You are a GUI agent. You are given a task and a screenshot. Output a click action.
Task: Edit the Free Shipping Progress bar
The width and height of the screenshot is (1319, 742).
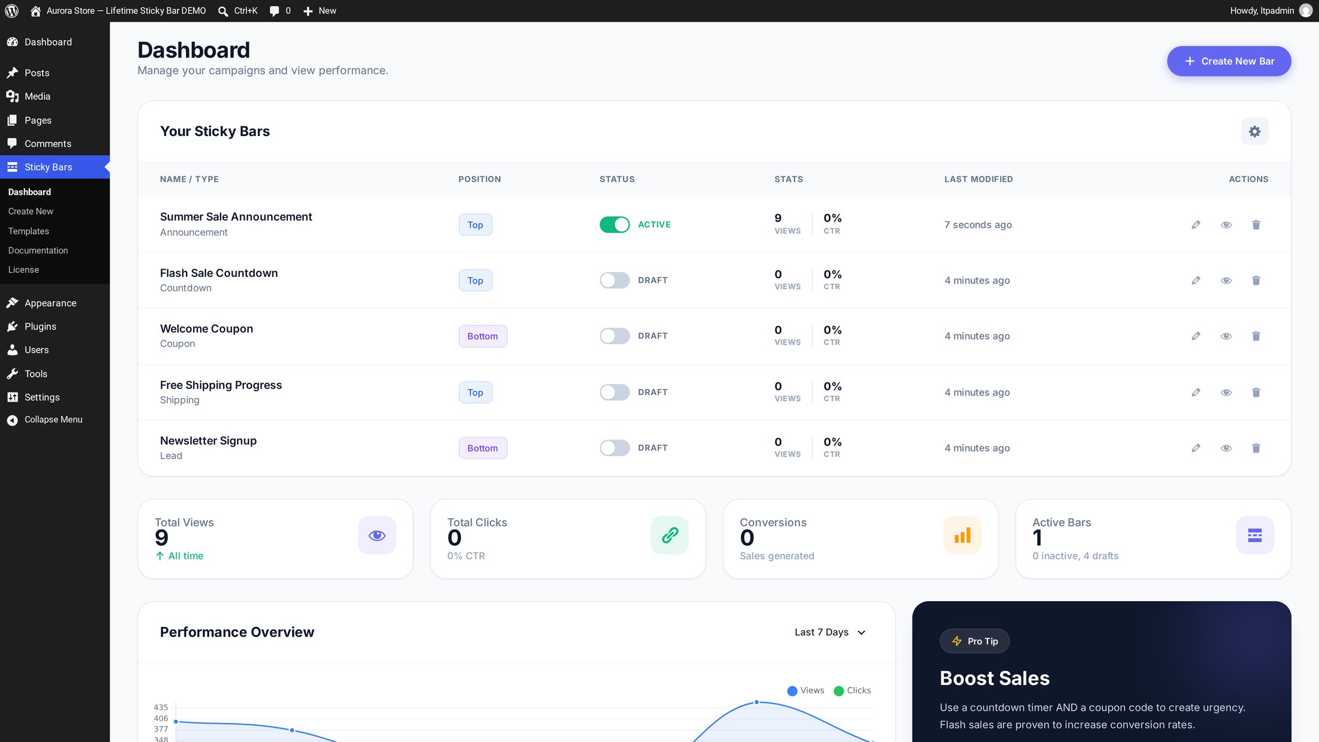point(1195,393)
